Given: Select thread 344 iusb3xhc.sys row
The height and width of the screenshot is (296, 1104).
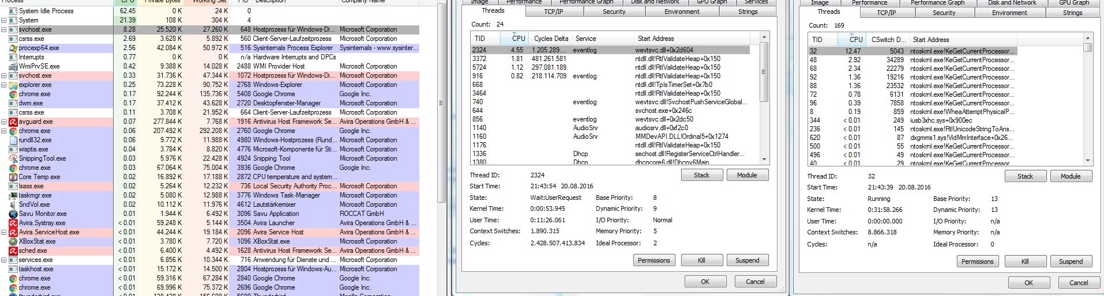Looking at the screenshot, I should (x=911, y=120).
